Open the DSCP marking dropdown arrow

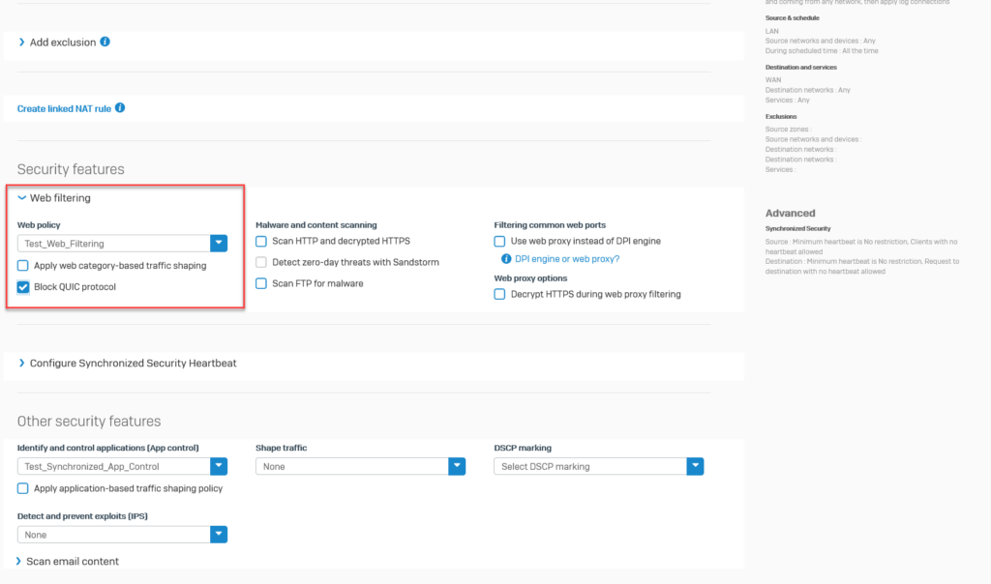click(695, 466)
